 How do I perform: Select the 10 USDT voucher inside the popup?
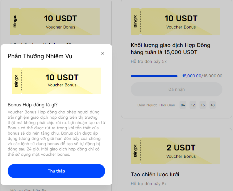pyautogui.click(x=56, y=81)
